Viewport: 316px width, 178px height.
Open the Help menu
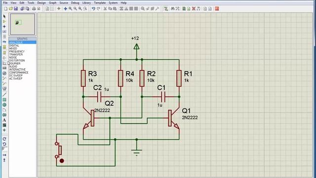123,3
